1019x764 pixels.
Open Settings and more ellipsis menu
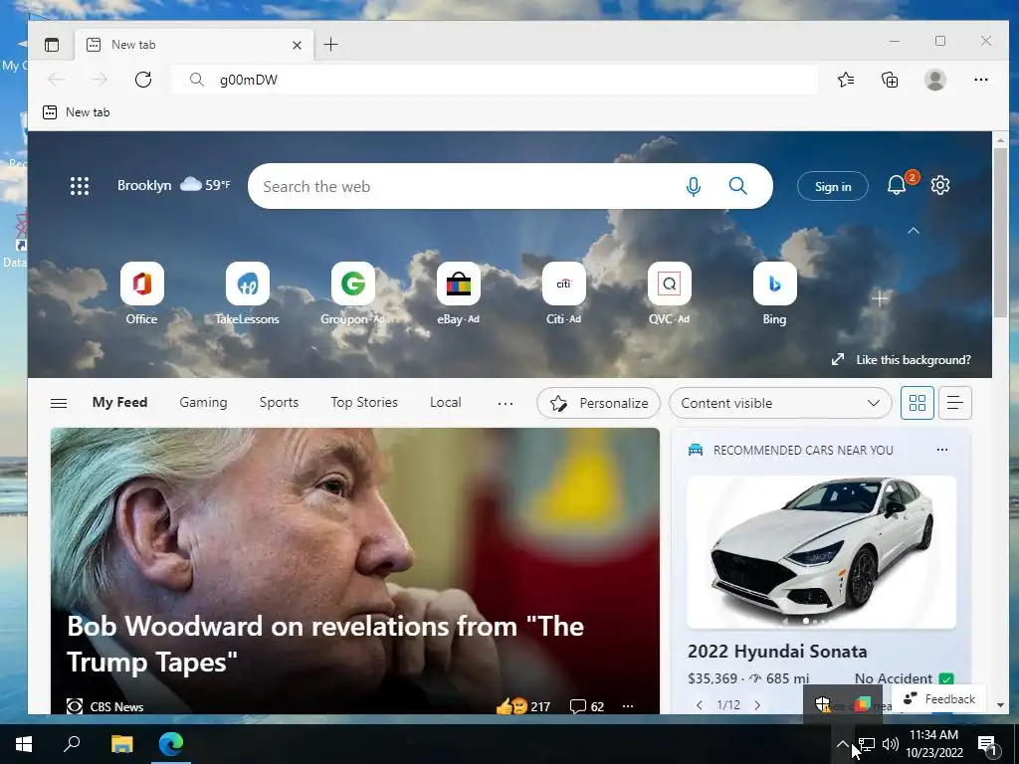[980, 80]
